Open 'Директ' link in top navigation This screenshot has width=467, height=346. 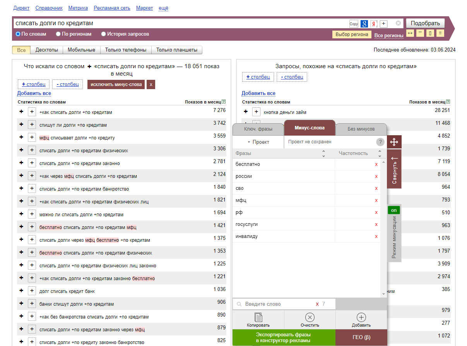pos(21,8)
